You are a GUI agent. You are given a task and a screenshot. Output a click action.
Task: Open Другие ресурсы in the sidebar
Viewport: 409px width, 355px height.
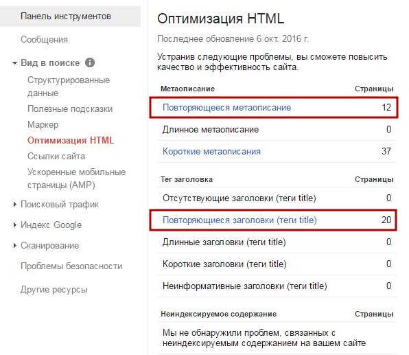[54, 289]
